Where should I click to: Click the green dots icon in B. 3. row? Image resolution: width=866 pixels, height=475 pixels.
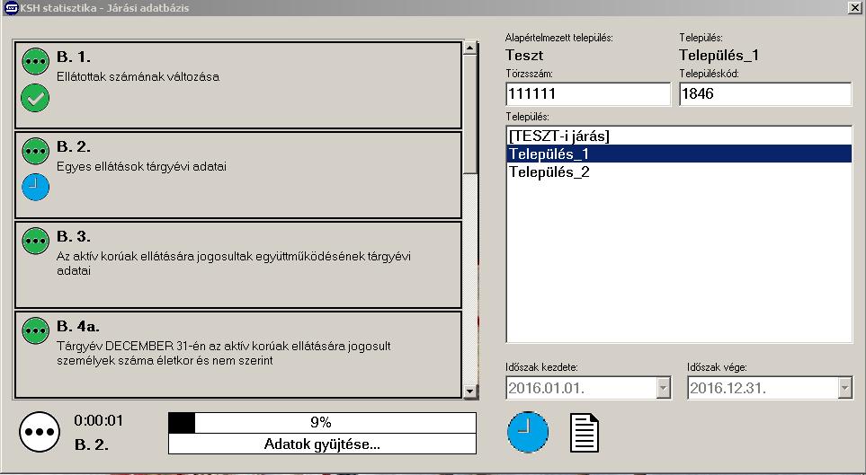35,241
